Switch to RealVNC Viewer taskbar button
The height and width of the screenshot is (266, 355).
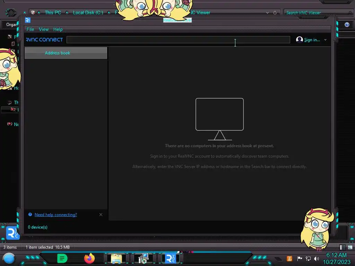(171, 258)
